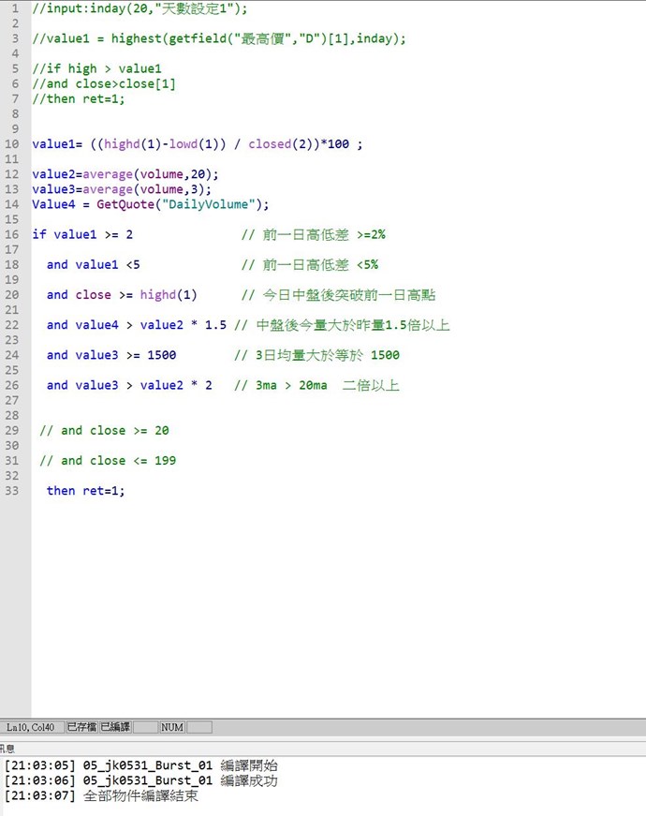This screenshot has height=816, width=646.
Task: Click the 'and value3 >= 1500' condition
Action: pos(110,355)
